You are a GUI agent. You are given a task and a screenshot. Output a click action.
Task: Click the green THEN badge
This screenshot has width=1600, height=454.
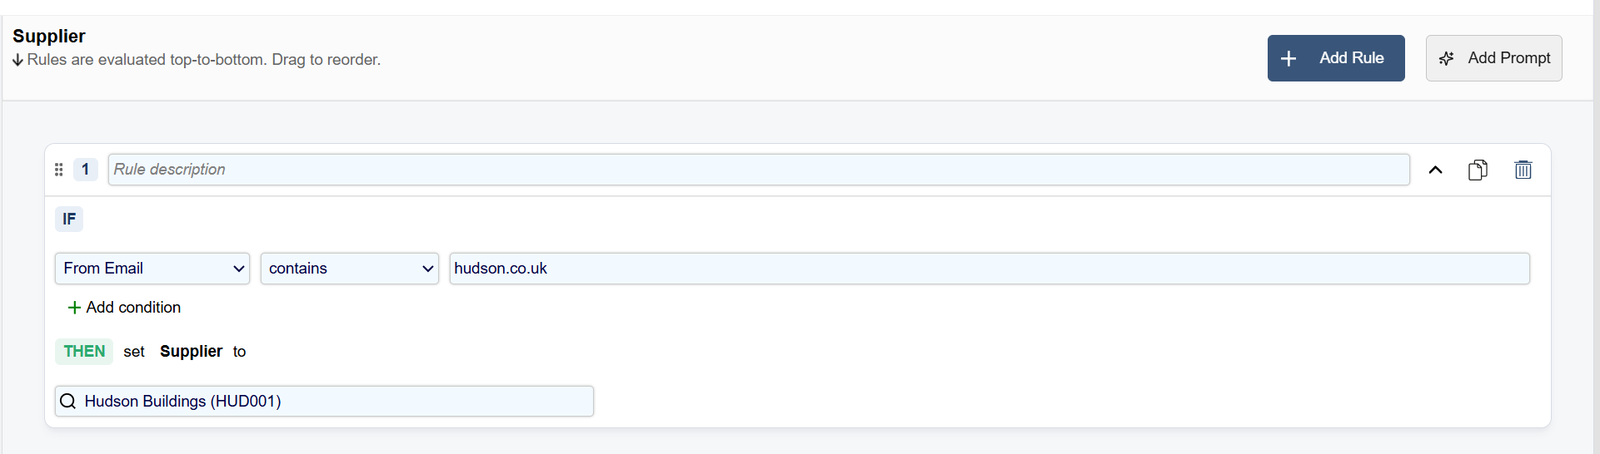pos(84,352)
